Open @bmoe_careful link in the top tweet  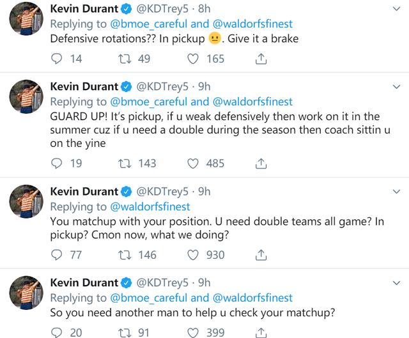point(149,24)
